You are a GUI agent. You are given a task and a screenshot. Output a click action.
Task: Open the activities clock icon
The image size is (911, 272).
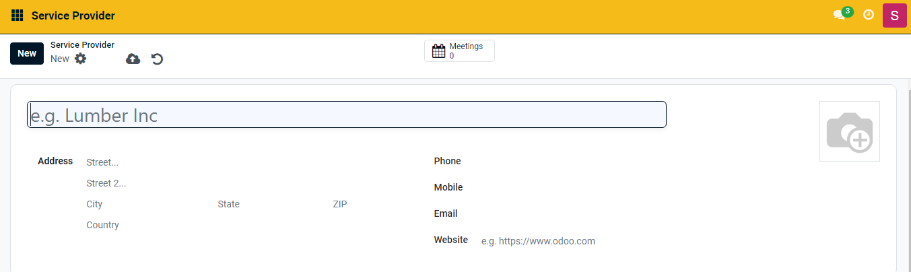coord(869,15)
